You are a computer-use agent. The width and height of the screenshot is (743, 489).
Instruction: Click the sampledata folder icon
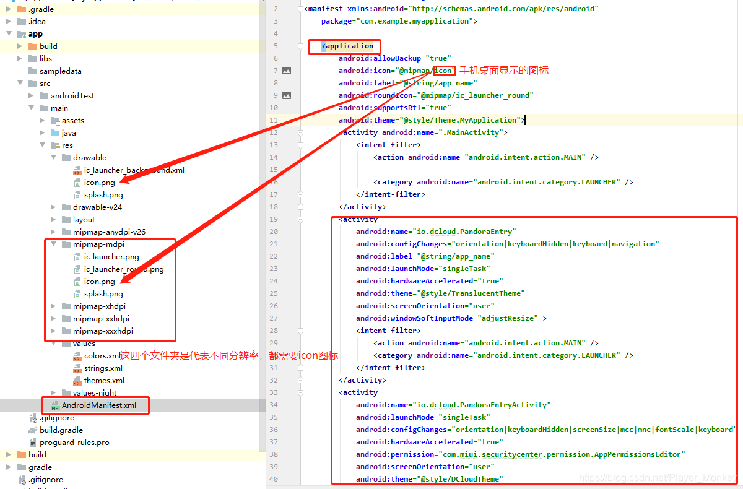point(33,71)
